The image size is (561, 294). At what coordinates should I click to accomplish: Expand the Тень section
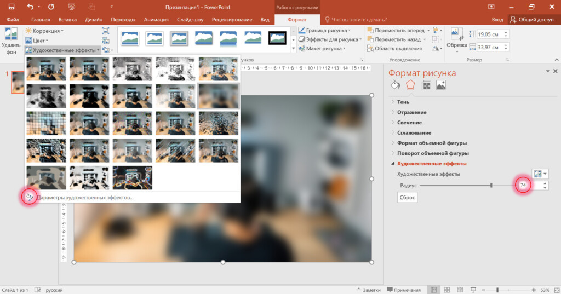(x=403, y=102)
